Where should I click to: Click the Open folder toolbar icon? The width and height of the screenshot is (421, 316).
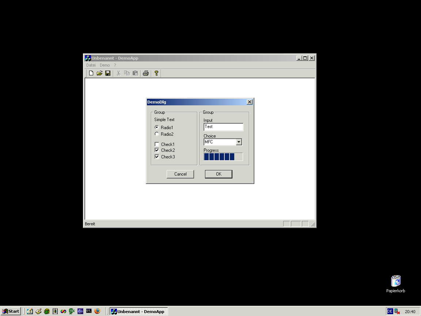99,73
